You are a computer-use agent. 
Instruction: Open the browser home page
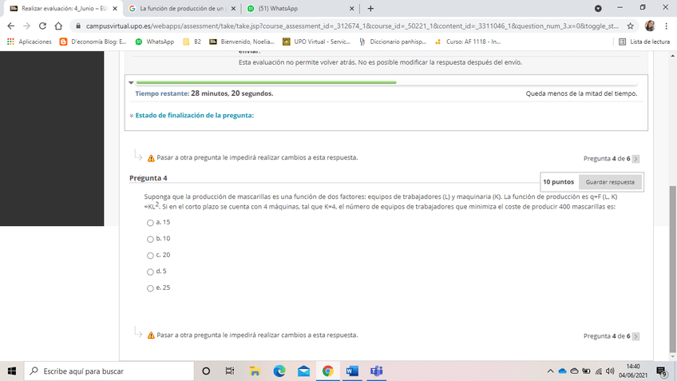(58, 26)
